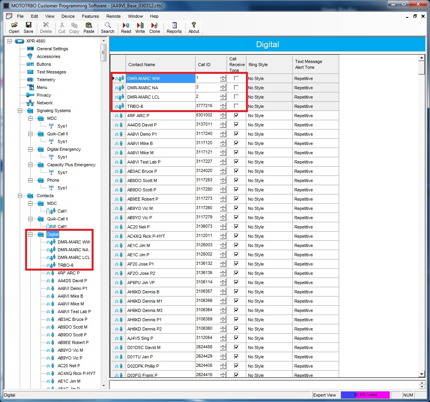Select Digital Emergency Sys1 node

(x=62, y=157)
